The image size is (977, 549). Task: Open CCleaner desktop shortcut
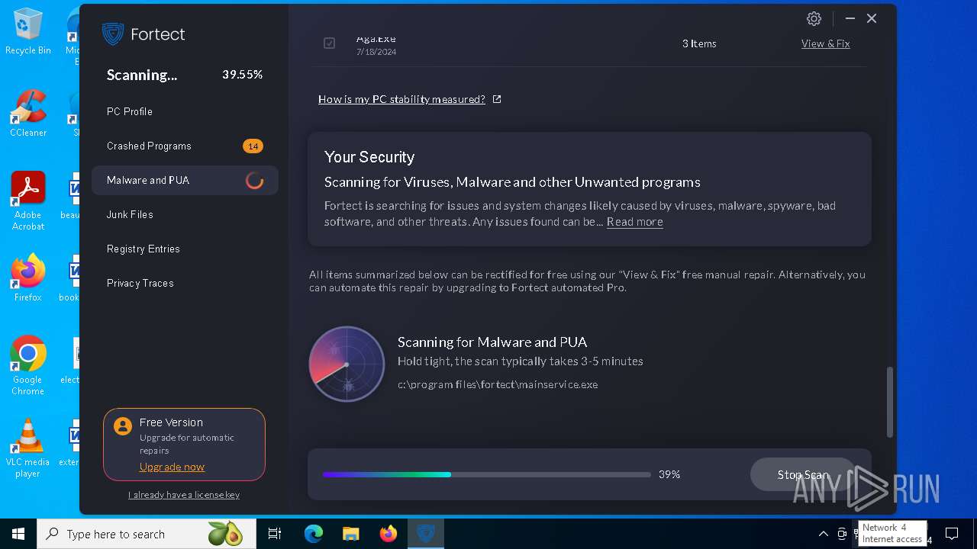[x=28, y=114]
